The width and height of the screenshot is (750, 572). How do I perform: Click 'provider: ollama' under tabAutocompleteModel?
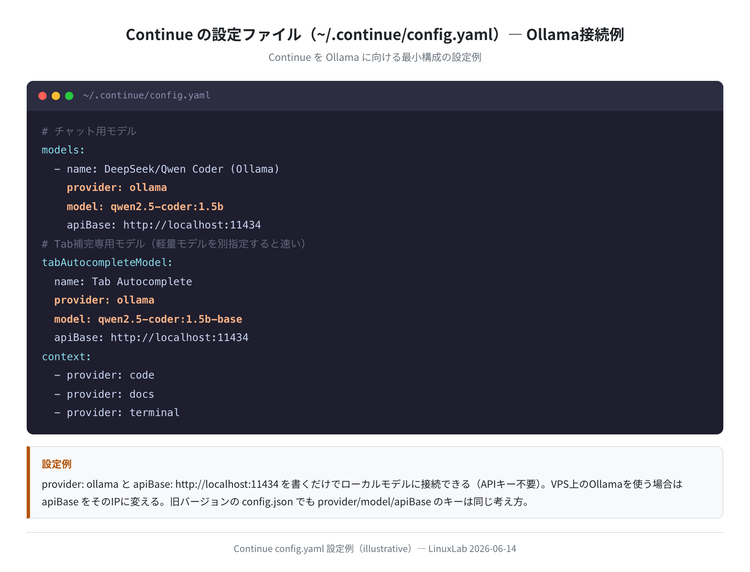click(x=104, y=300)
